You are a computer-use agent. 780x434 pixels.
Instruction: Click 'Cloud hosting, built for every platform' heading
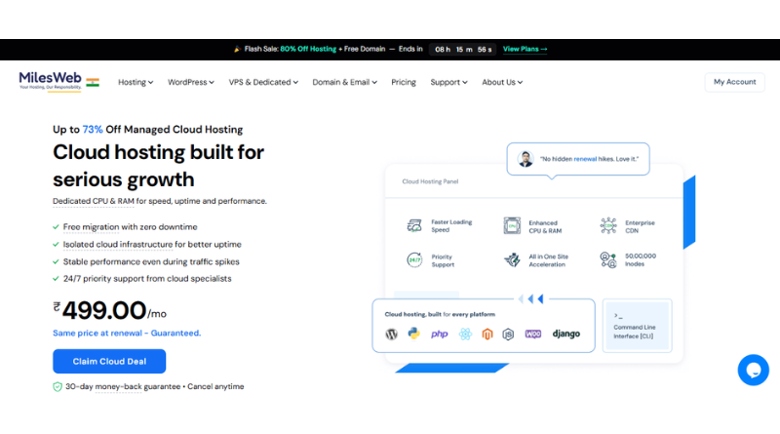[440, 315]
